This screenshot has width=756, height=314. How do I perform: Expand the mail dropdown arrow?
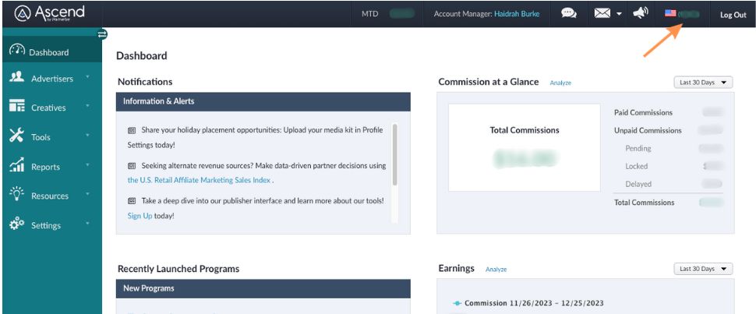[x=619, y=15]
